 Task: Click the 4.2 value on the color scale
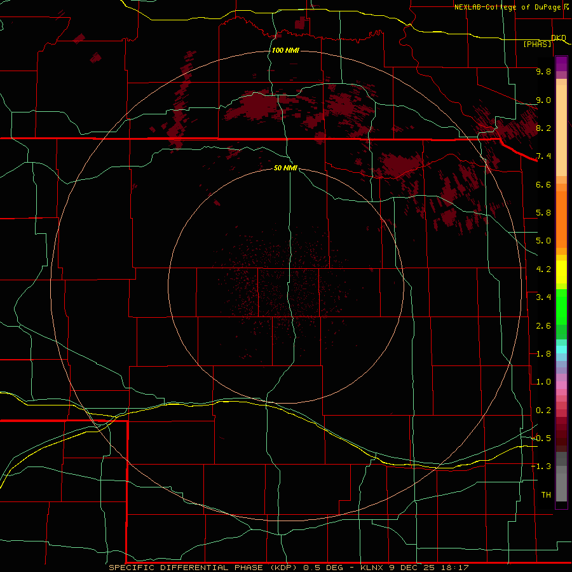[x=543, y=269]
